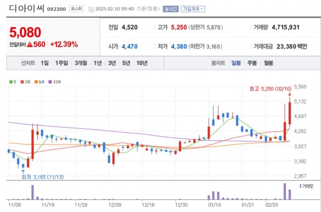Switch to 주봉 weekly candle chart

(252, 63)
